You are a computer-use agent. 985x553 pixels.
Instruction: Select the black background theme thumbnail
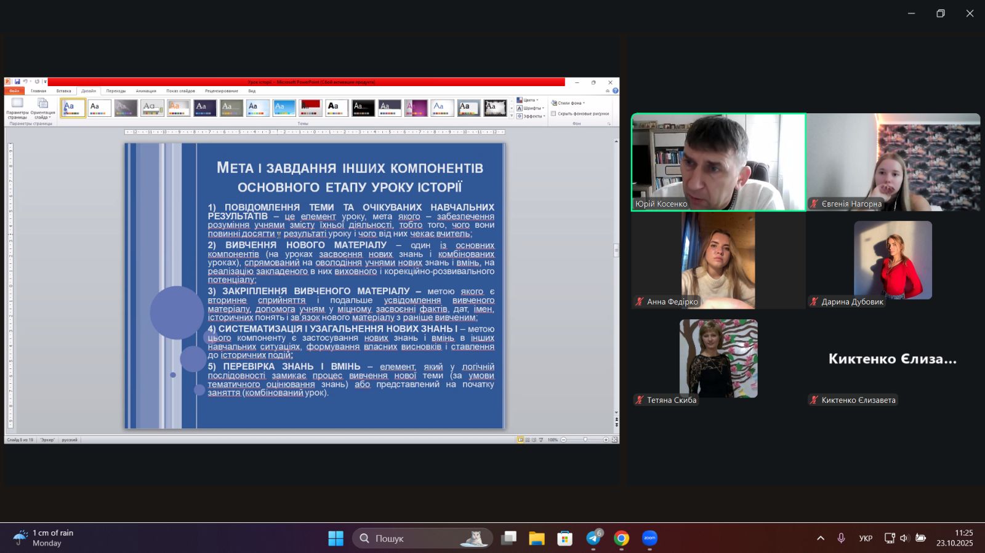point(363,108)
